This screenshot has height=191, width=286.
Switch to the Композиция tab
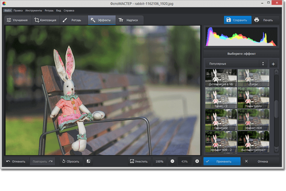[45, 20]
